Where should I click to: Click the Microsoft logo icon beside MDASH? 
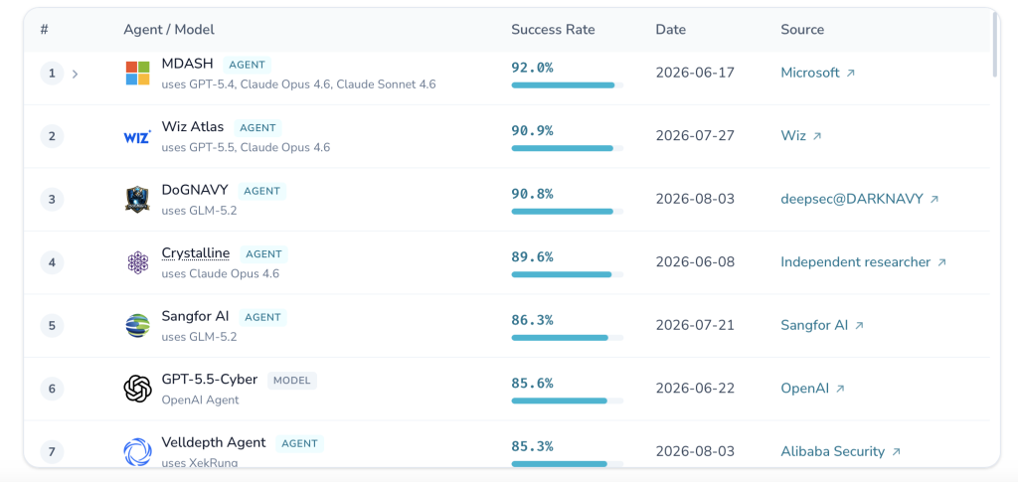tap(137, 74)
